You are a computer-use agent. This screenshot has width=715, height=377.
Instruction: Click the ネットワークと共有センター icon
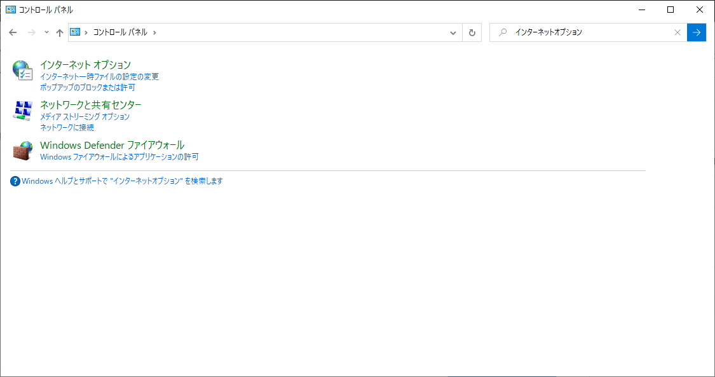22,110
